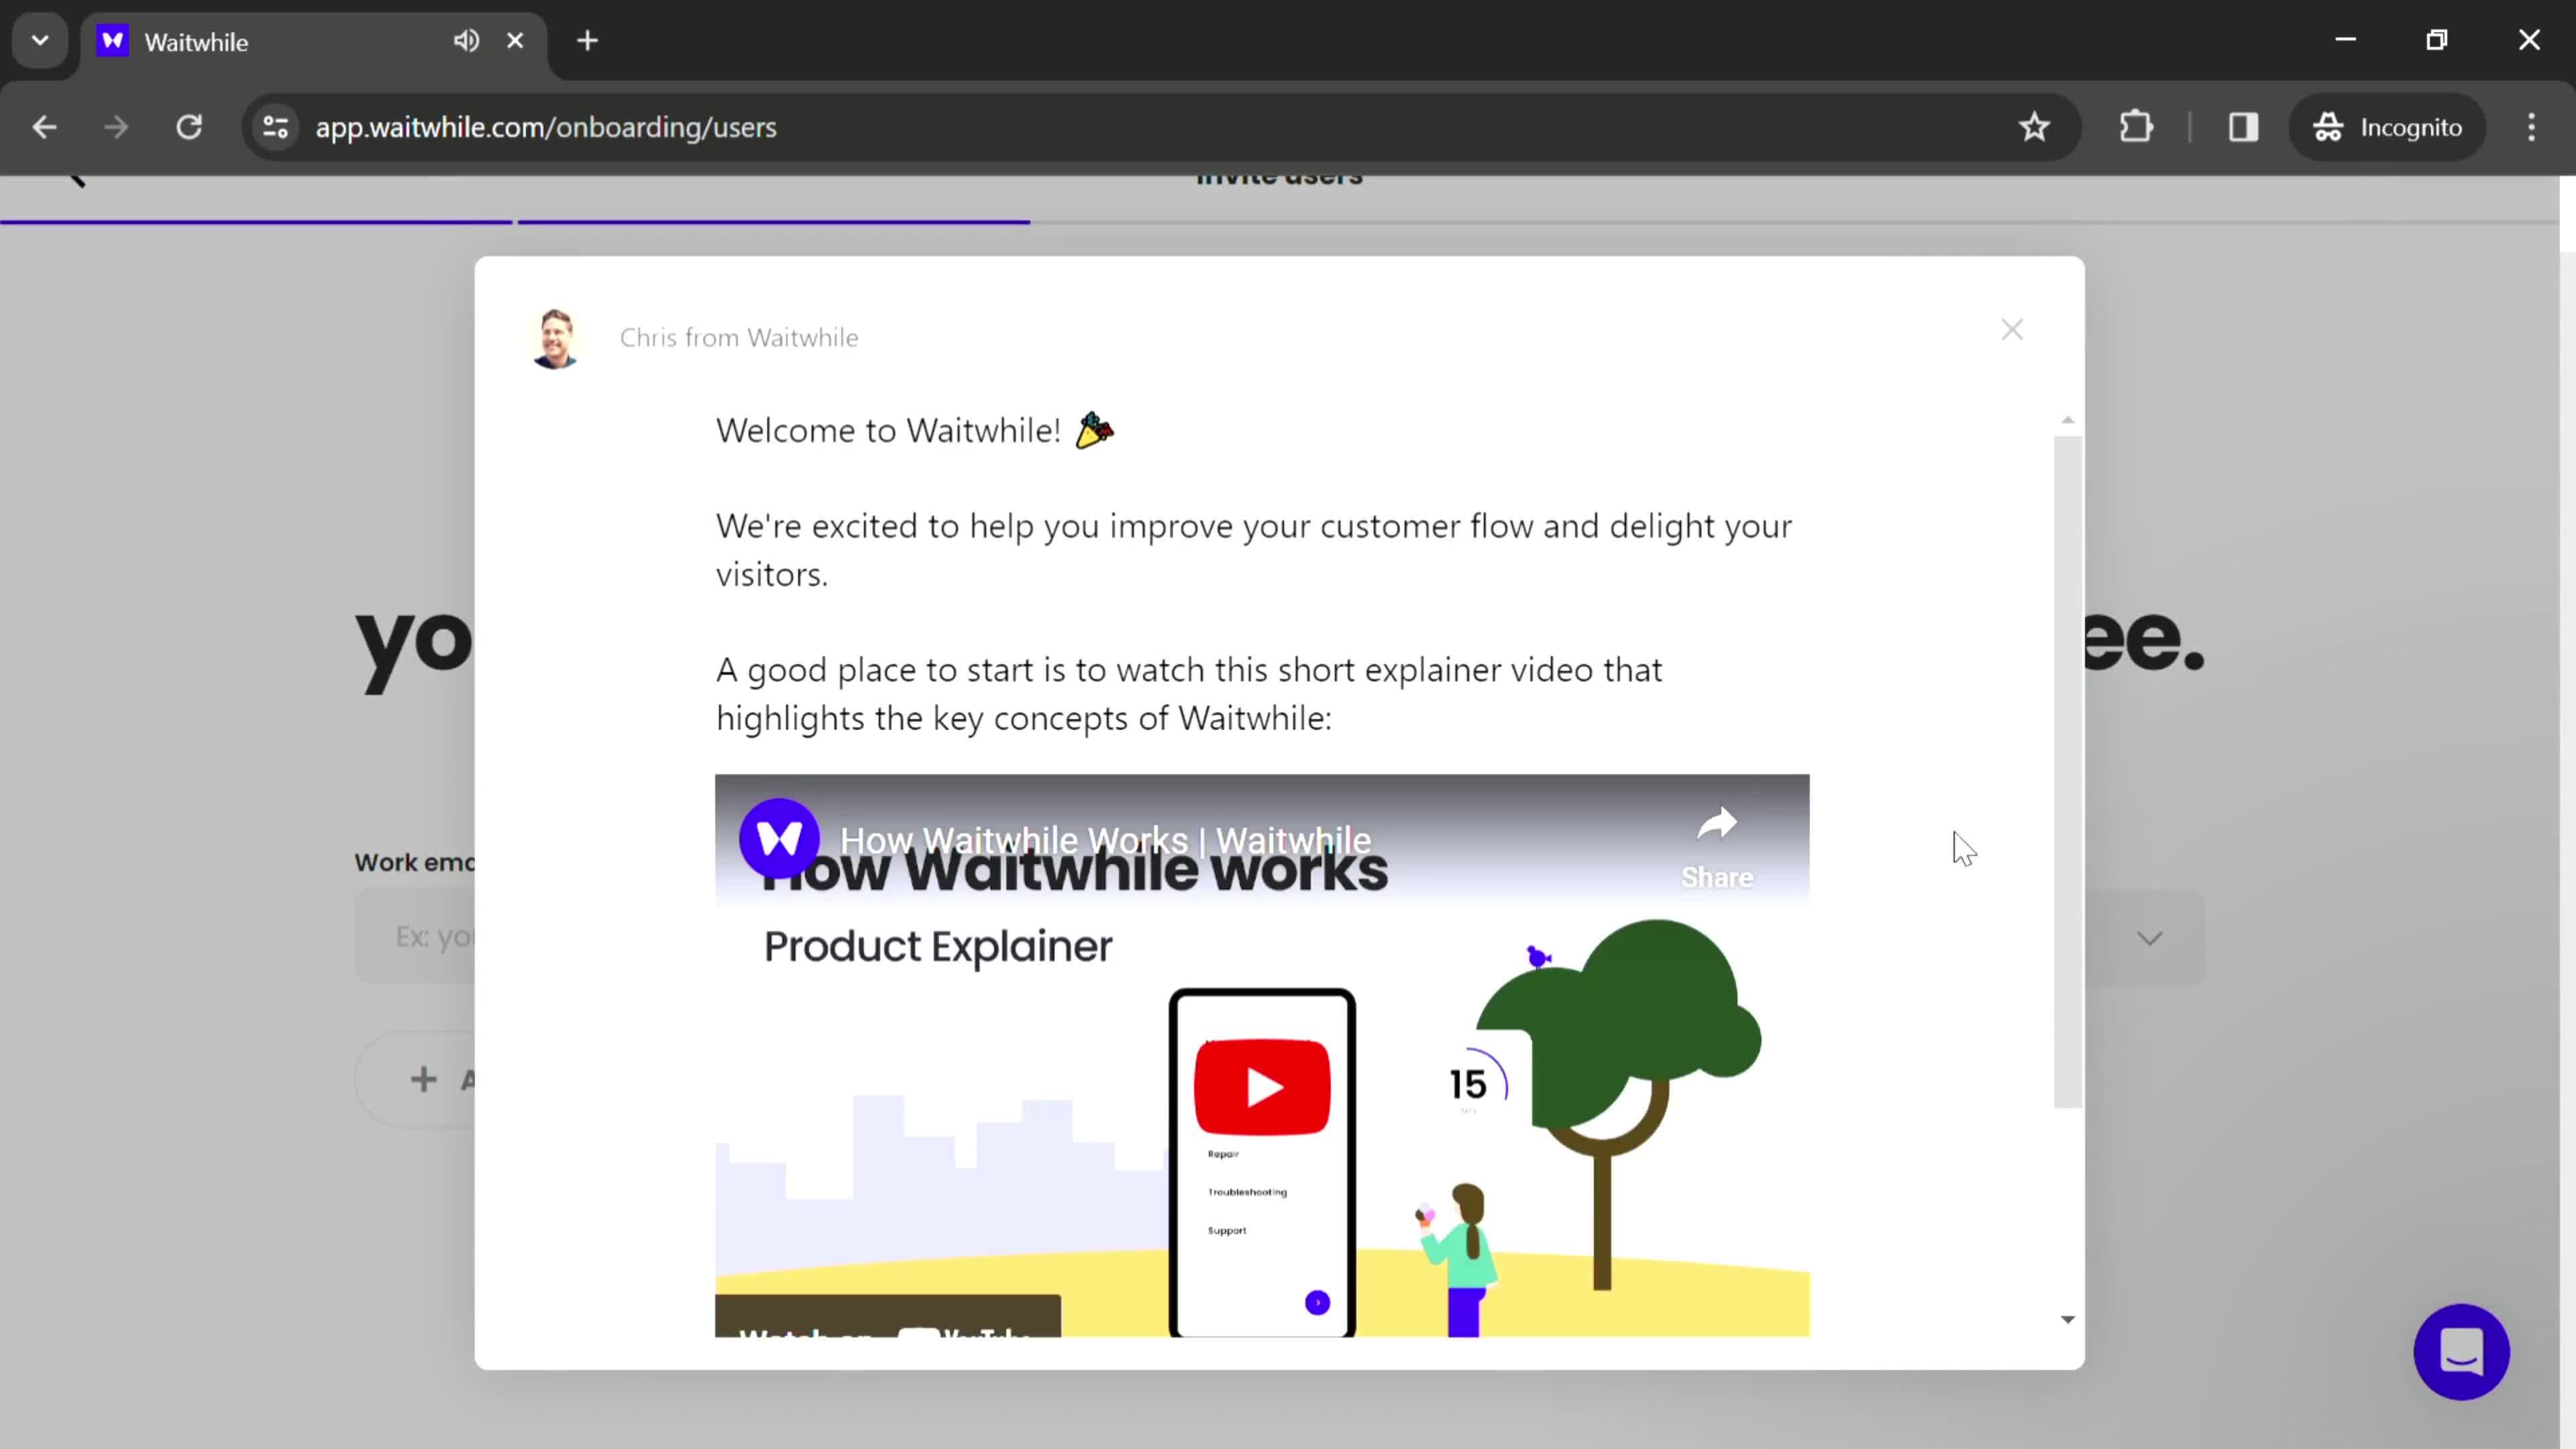This screenshot has width=2576, height=1449.
Task: Click the Watch on YouTube button
Action: pyautogui.click(x=888, y=1316)
